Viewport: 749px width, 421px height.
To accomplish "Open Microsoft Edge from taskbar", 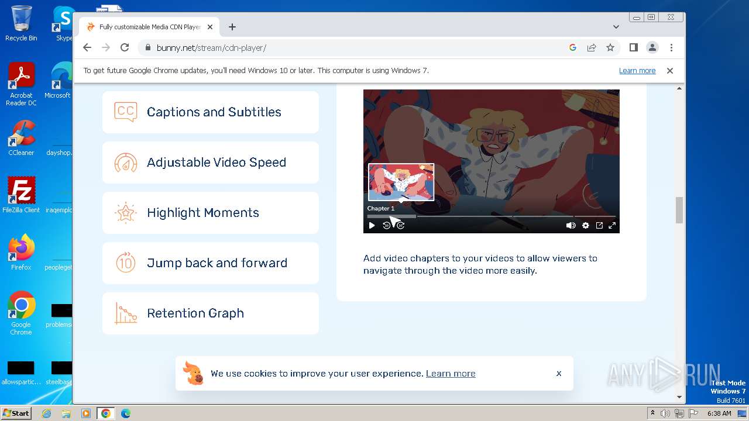I will click(x=126, y=413).
